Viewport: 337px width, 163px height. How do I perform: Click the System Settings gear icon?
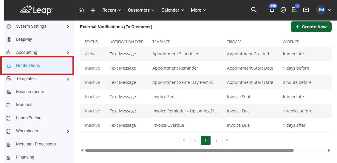(x=9, y=26)
